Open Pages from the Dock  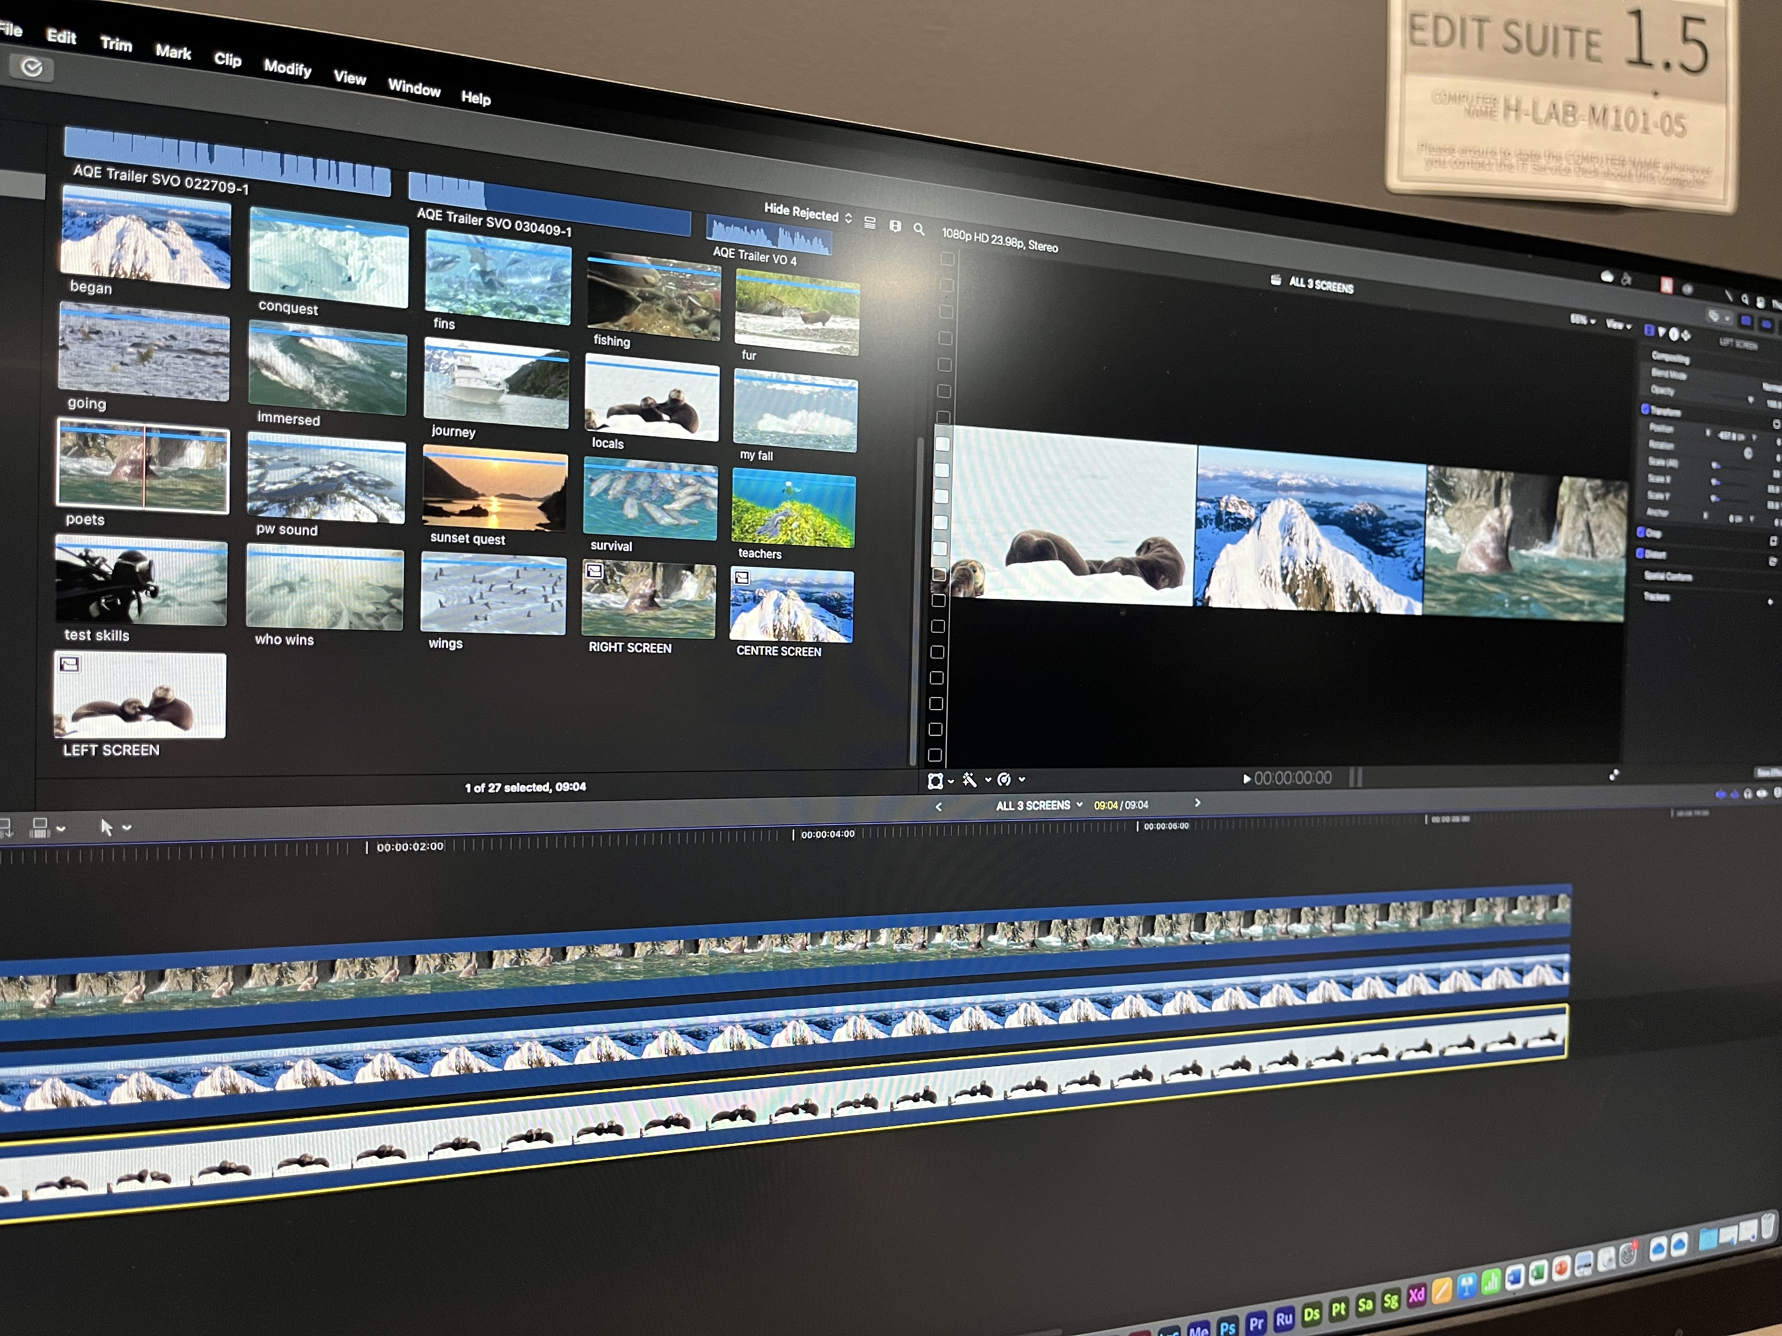(1441, 1291)
